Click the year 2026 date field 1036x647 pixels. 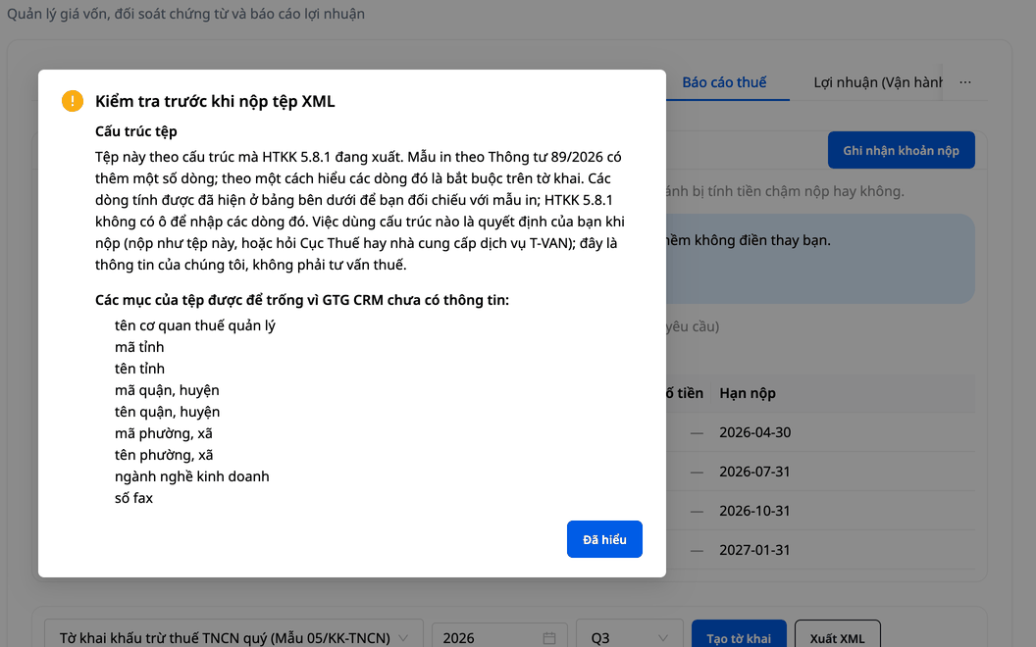tap(499, 638)
